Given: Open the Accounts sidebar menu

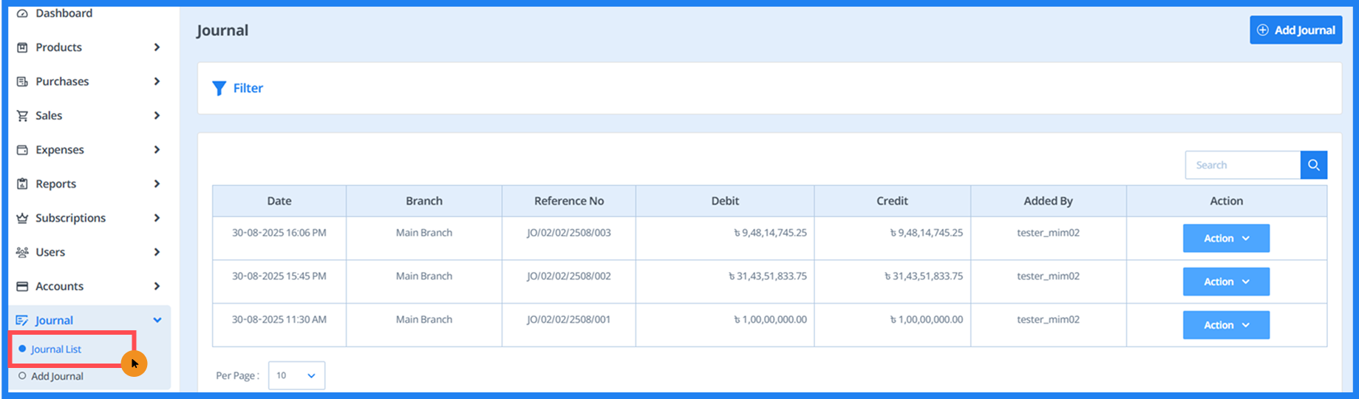Looking at the screenshot, I should 59,286.
